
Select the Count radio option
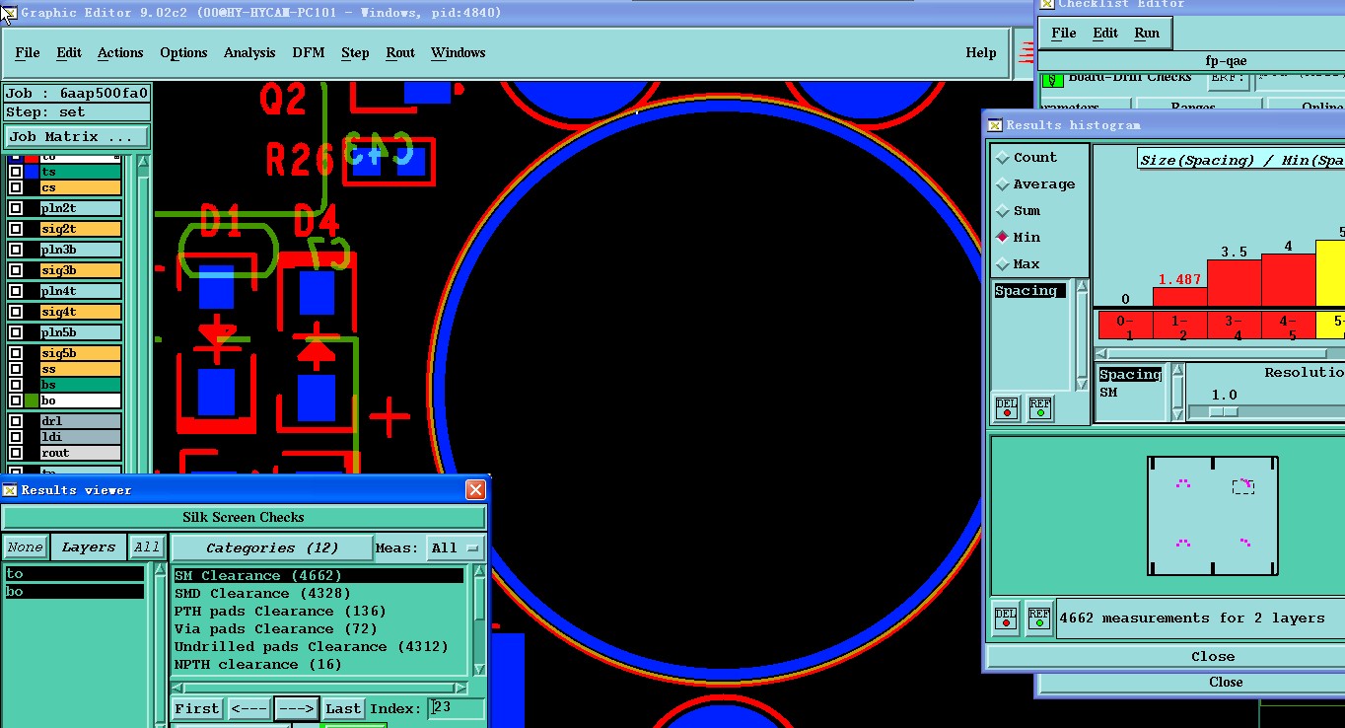pos(1003,158)
